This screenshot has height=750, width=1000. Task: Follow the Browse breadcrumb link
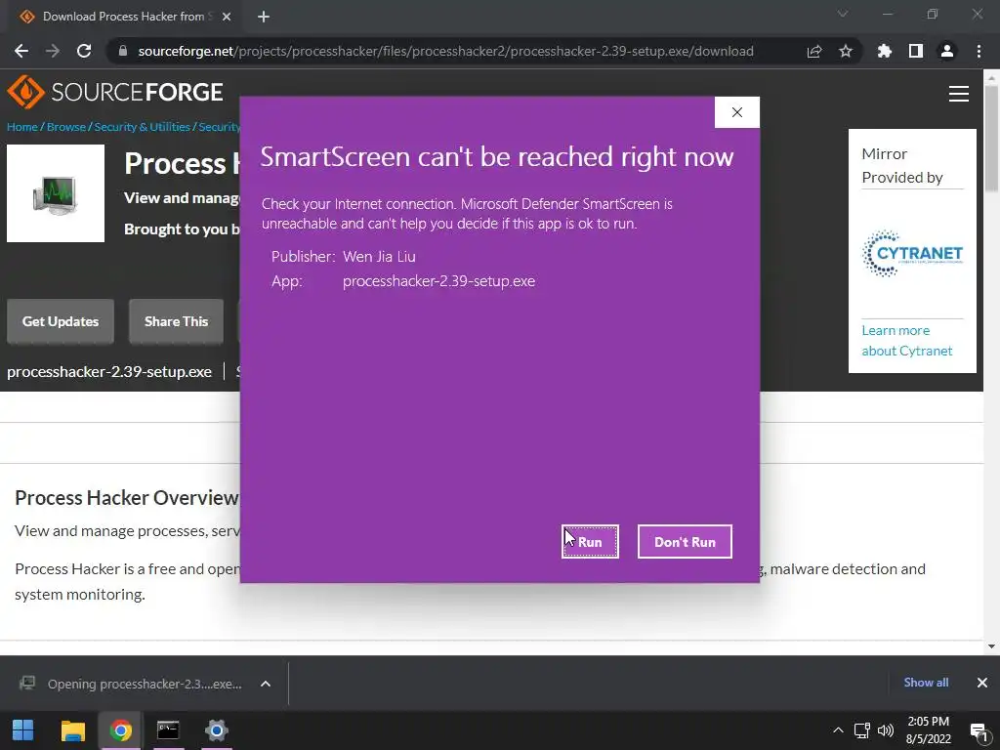pos(66,126)
